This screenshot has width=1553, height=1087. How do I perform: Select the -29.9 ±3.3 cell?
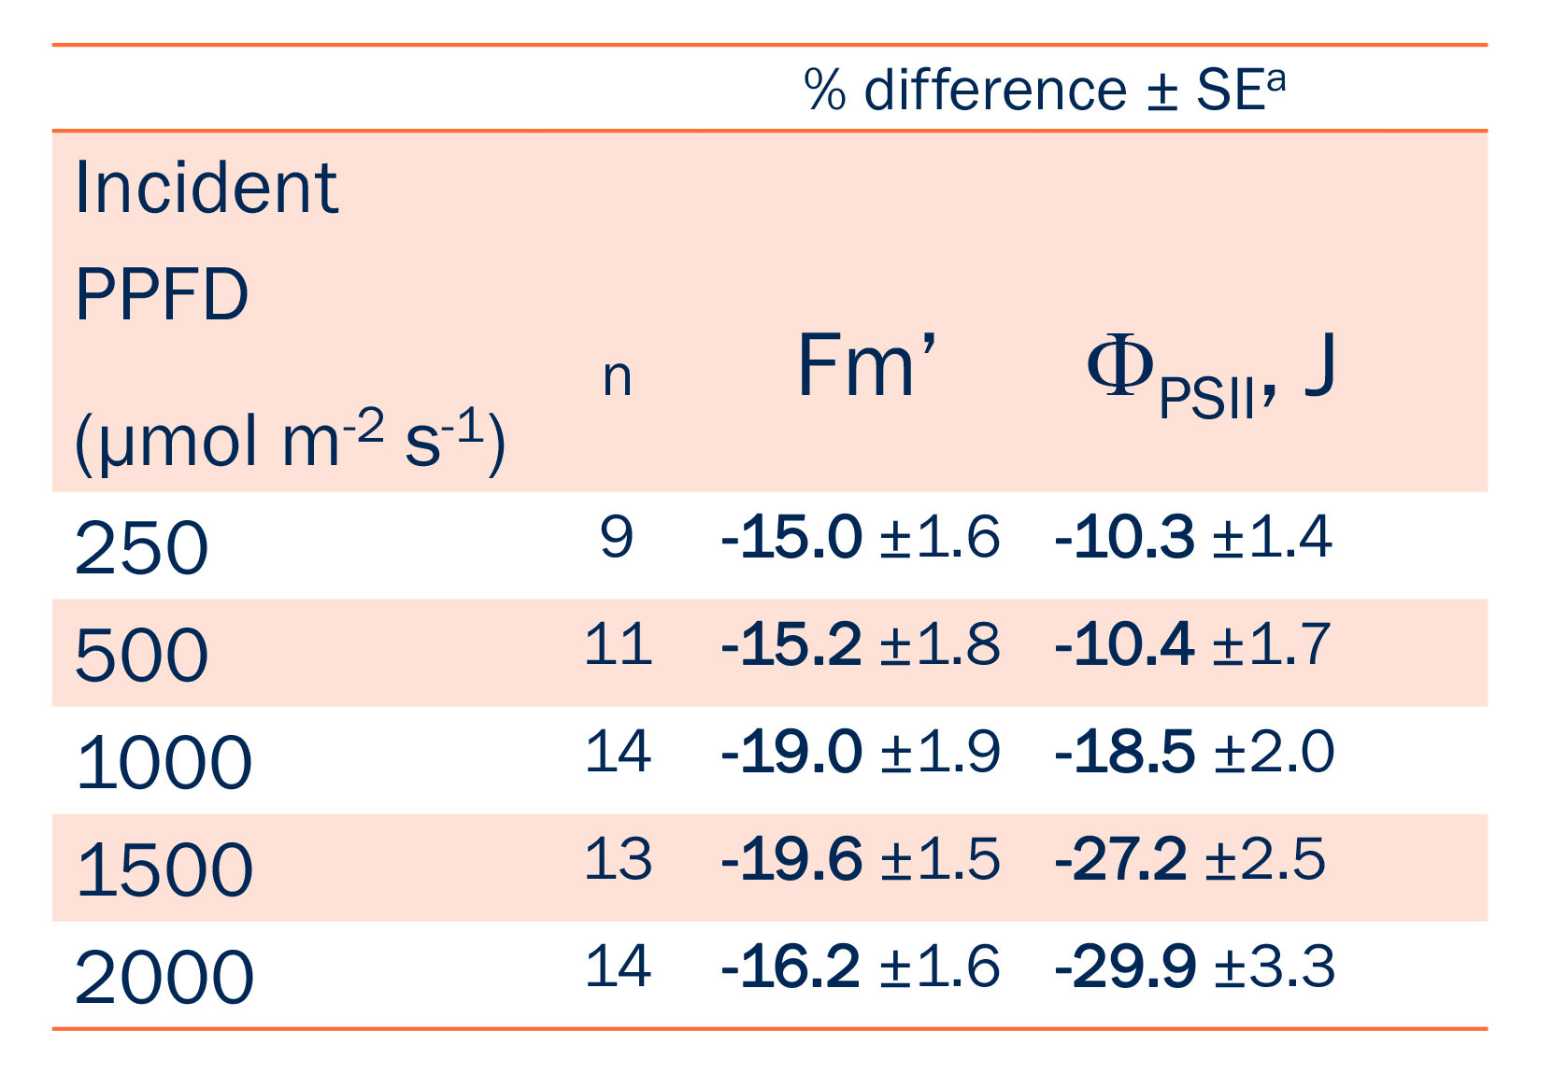click(1193, 967)
